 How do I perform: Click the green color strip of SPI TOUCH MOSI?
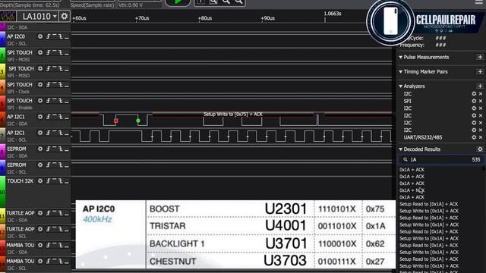2,55
